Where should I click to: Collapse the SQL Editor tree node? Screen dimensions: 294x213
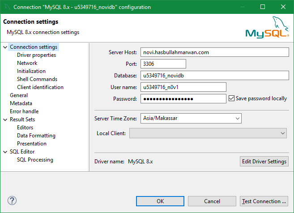click(x=5, y=152)
